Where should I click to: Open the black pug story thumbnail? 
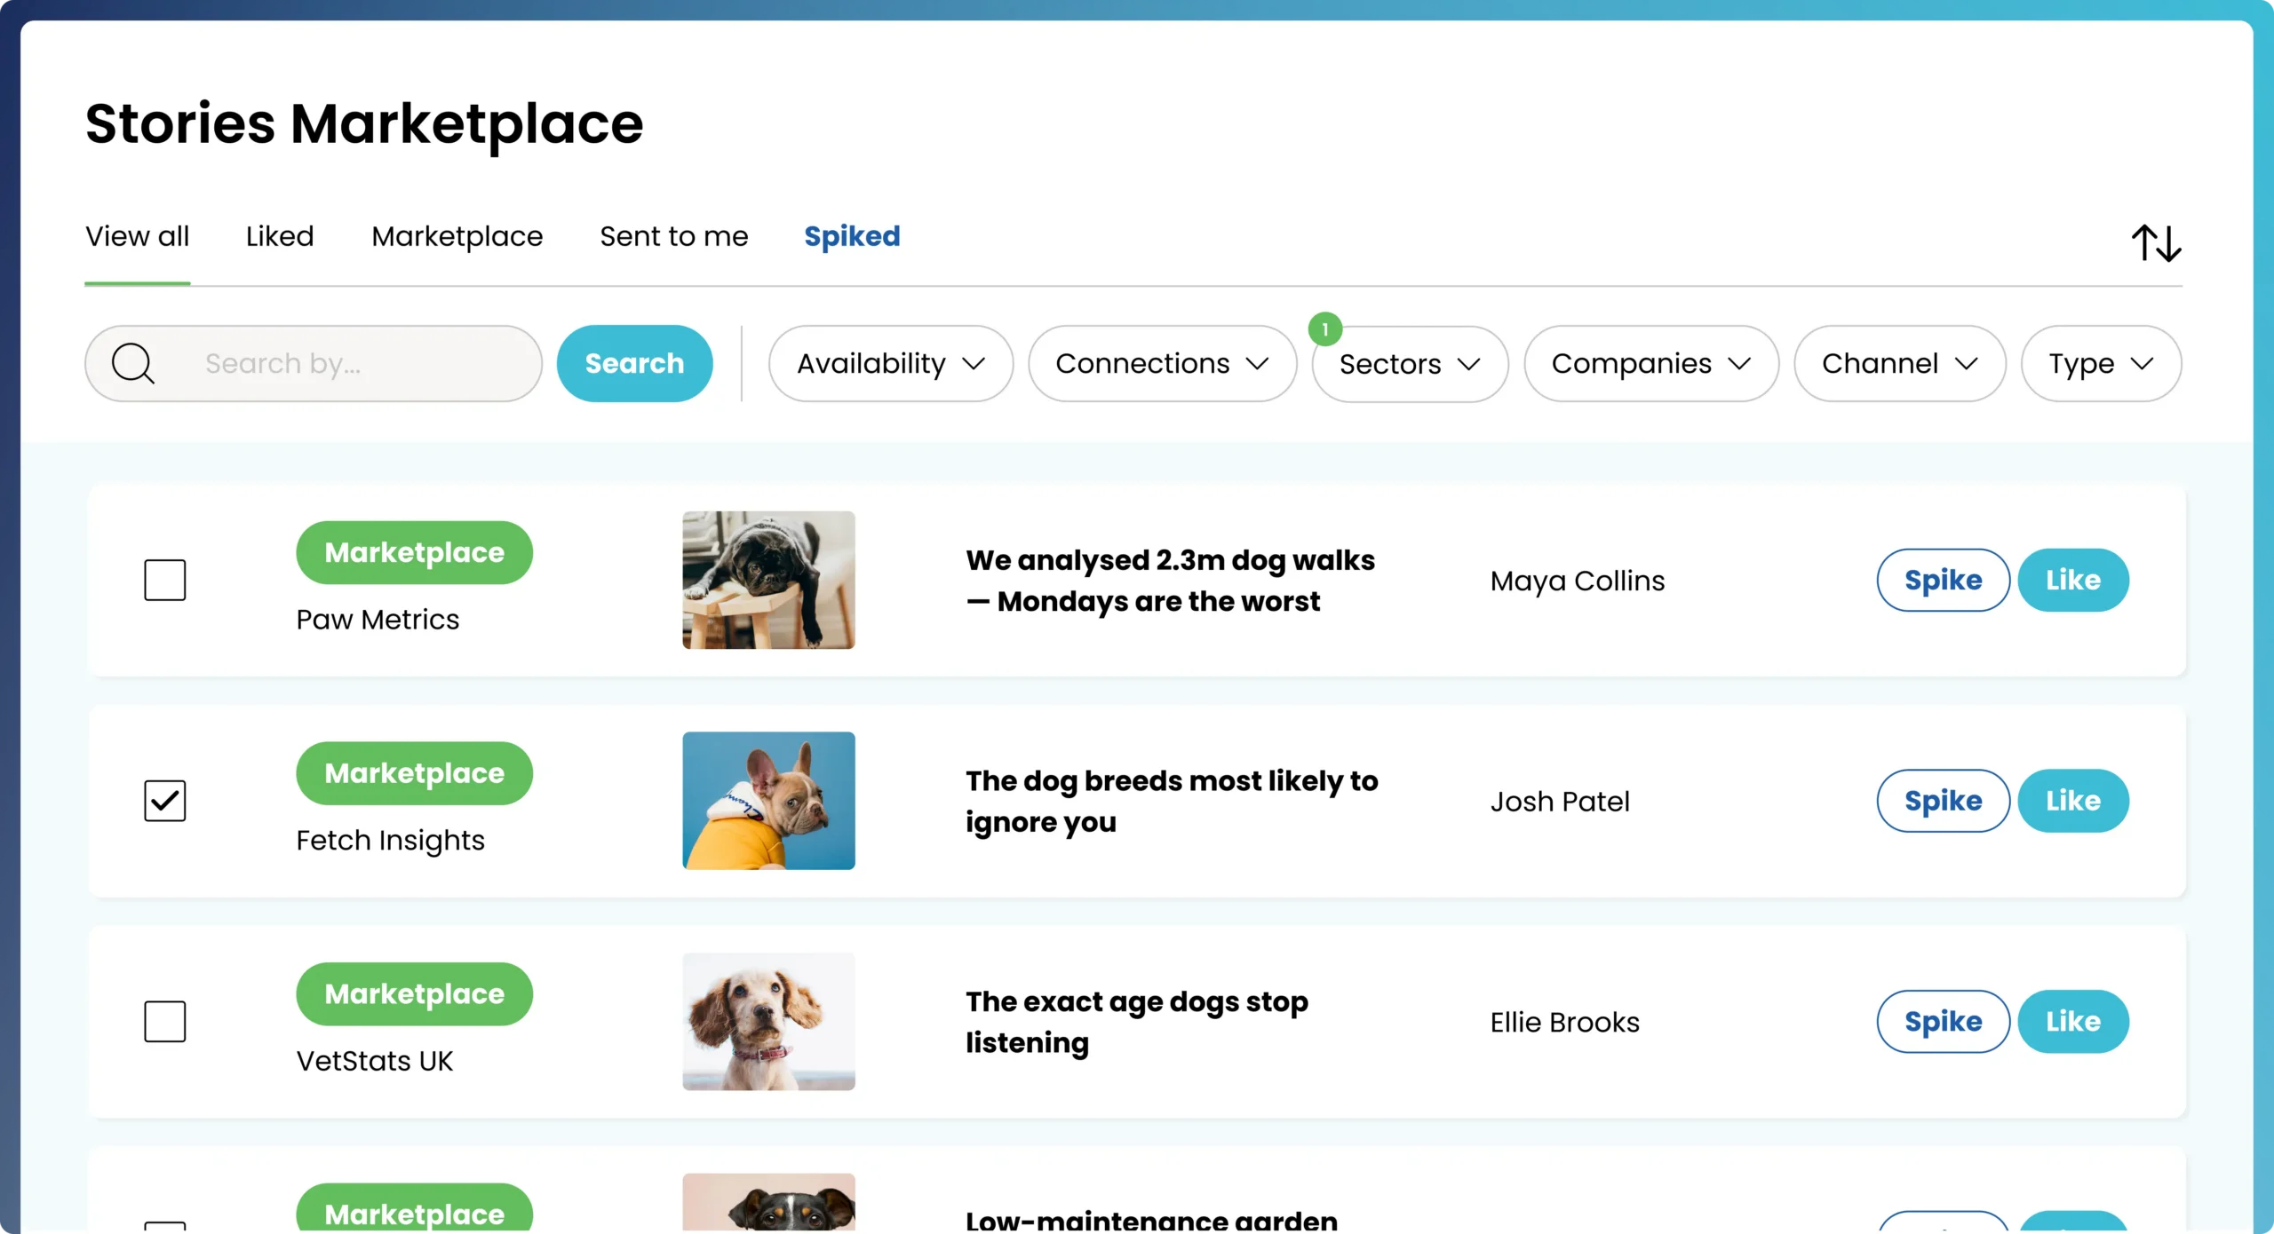(x=768, y=580)
